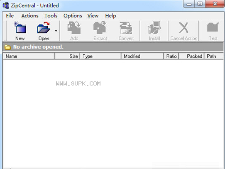Screen dimensions: 225x169
Task: Click the ZipCentral title bar app icon
Action: (x=6, y=6)
